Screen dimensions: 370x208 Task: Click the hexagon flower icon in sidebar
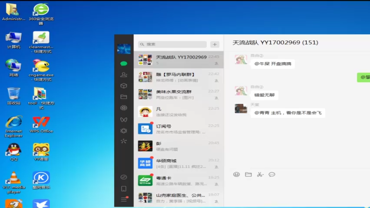[x=123, y=131]
